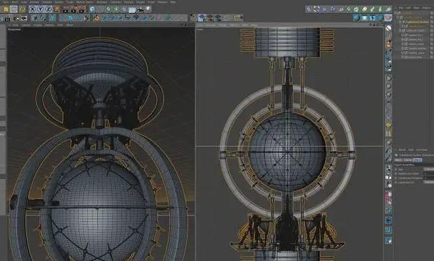Click the green circular icon in top-right toolbar
Viewport: 434px width, 261px height.
click(349, 9)
